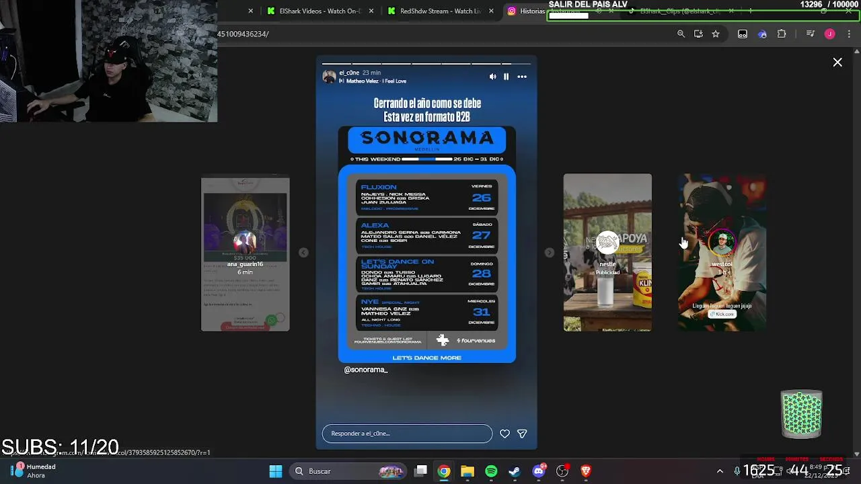Expand the system tray hidden icons chevron

[720, 471]
